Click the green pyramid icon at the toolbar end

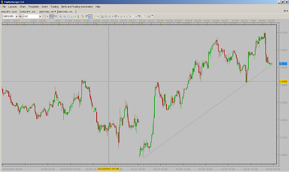[x=149, y=16]
